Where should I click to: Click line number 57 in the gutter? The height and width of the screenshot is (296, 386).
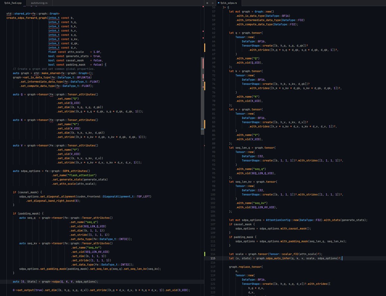pos(214,12)
